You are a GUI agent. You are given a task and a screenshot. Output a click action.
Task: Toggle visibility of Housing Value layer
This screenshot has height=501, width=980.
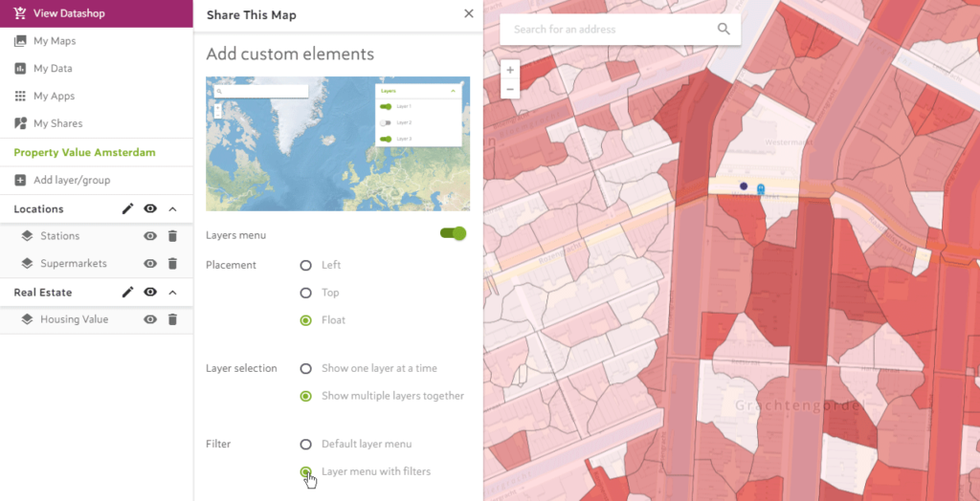(150, 319)
